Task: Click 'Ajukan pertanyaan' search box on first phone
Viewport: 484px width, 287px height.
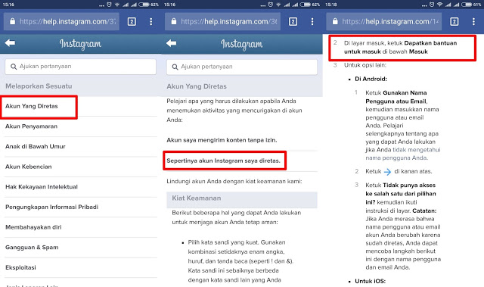Action: tap(81, 67)
